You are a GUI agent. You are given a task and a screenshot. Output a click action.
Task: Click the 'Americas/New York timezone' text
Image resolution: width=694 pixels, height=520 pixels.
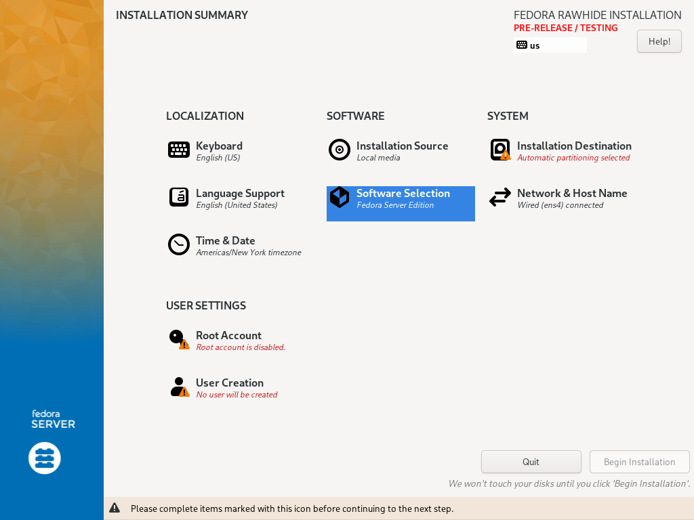point(249,253)
